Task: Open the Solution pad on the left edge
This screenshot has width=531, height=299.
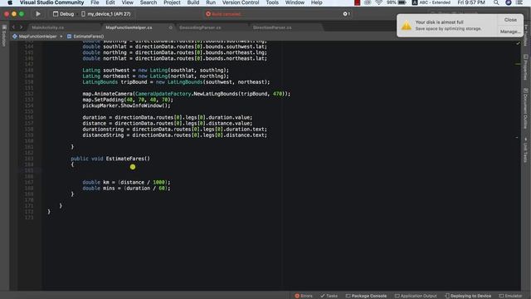Action: pos(4,36)
